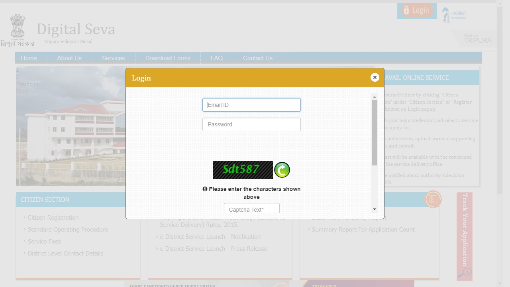Screen dimensions: 510x287
Task: Focus the Email ID input field
Action: click(251, 105)
